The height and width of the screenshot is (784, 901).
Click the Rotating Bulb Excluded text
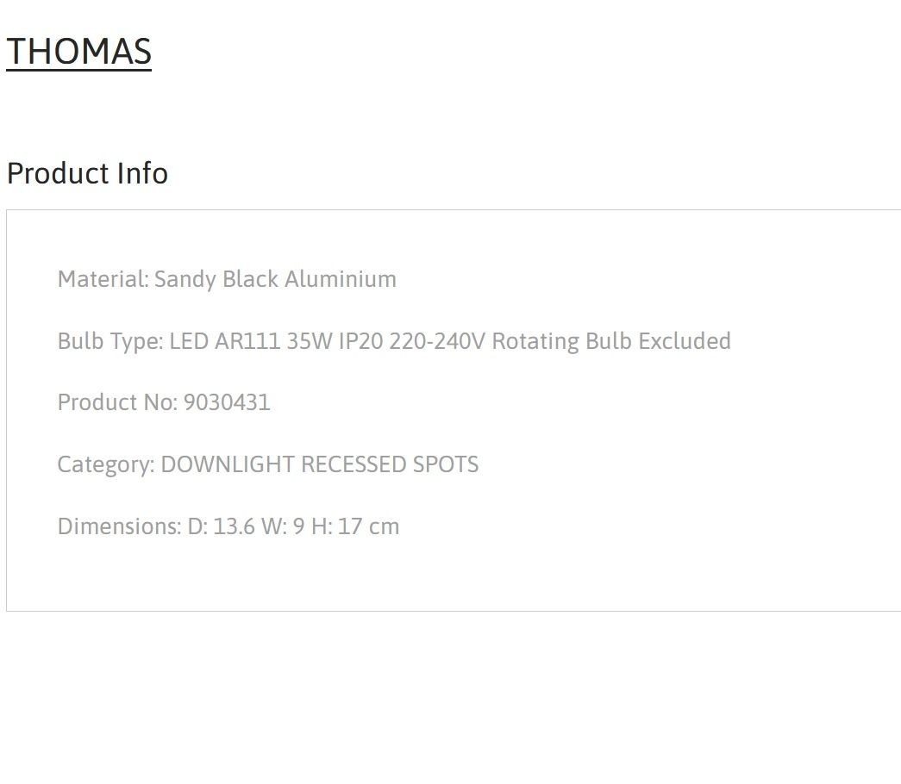click(611, 341)
